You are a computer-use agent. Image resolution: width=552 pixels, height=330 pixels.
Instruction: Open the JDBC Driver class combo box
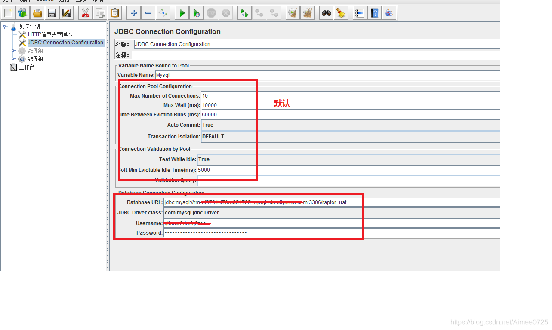click(332, 213)
